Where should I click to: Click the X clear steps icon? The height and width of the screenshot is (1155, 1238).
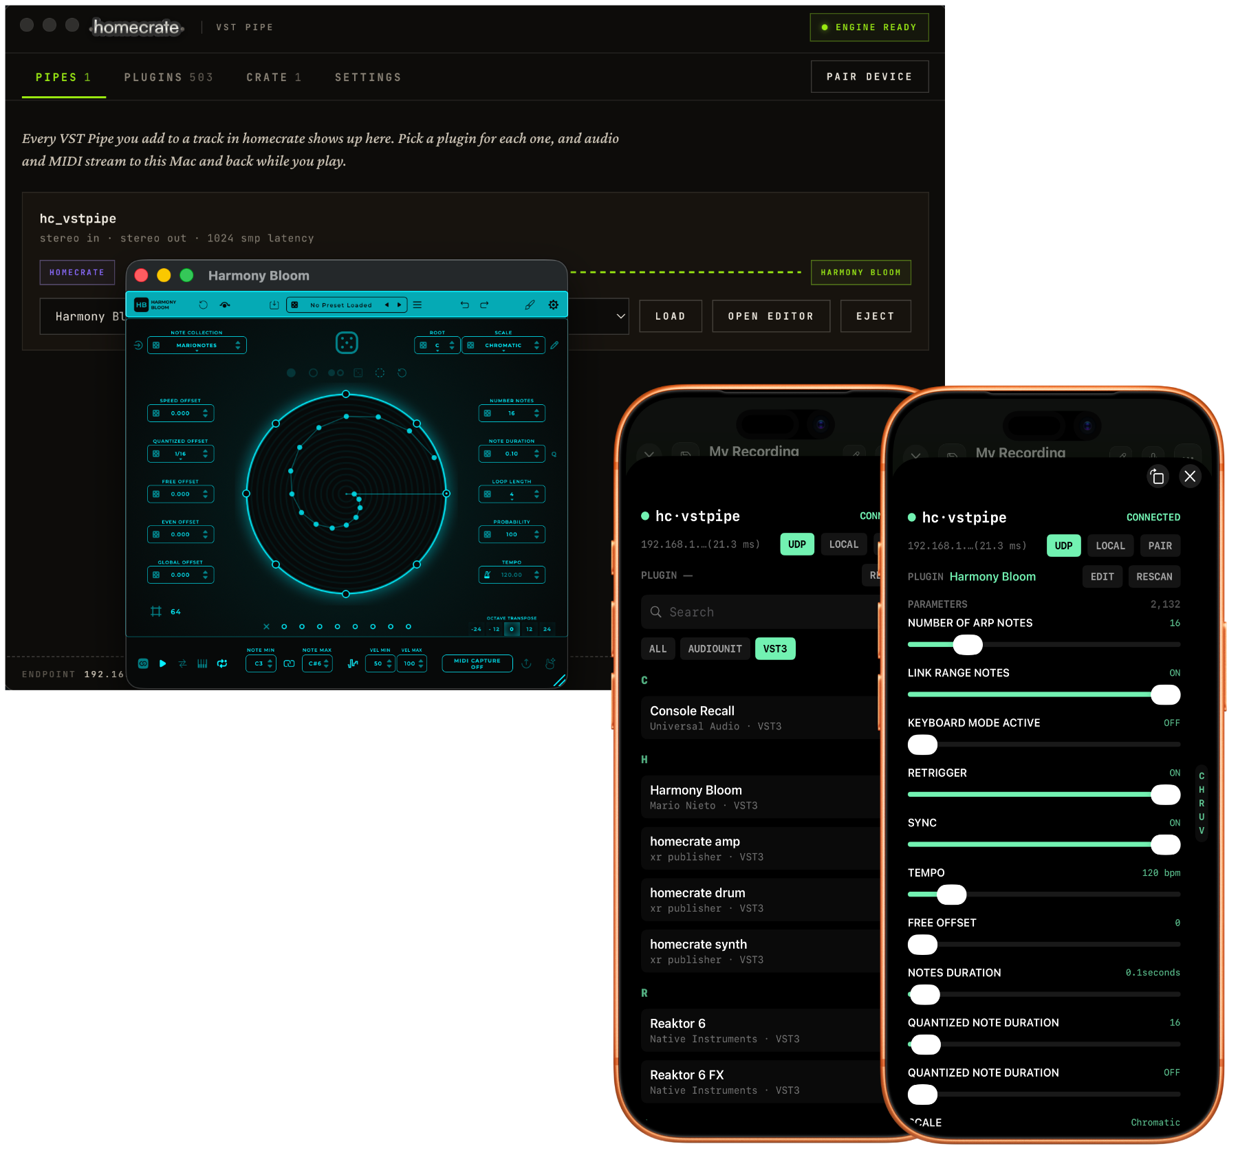266,626
